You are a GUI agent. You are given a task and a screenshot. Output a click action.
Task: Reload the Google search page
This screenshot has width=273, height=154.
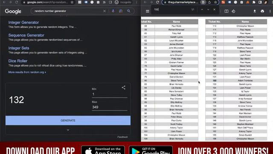tap(17, 2)
